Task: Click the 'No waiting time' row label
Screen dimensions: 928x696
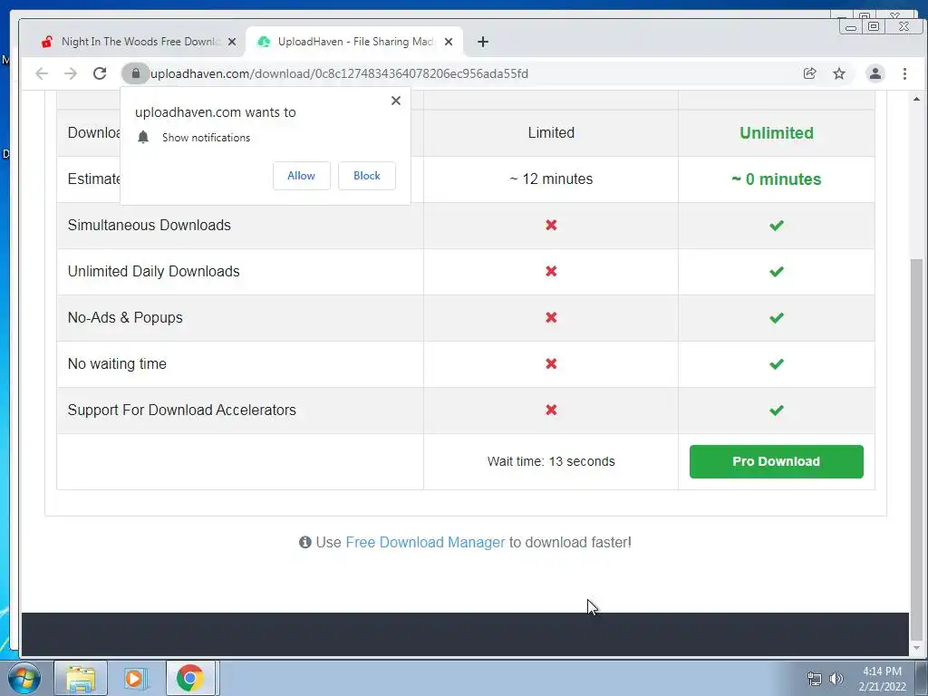Action: click(x=117, y=363)
